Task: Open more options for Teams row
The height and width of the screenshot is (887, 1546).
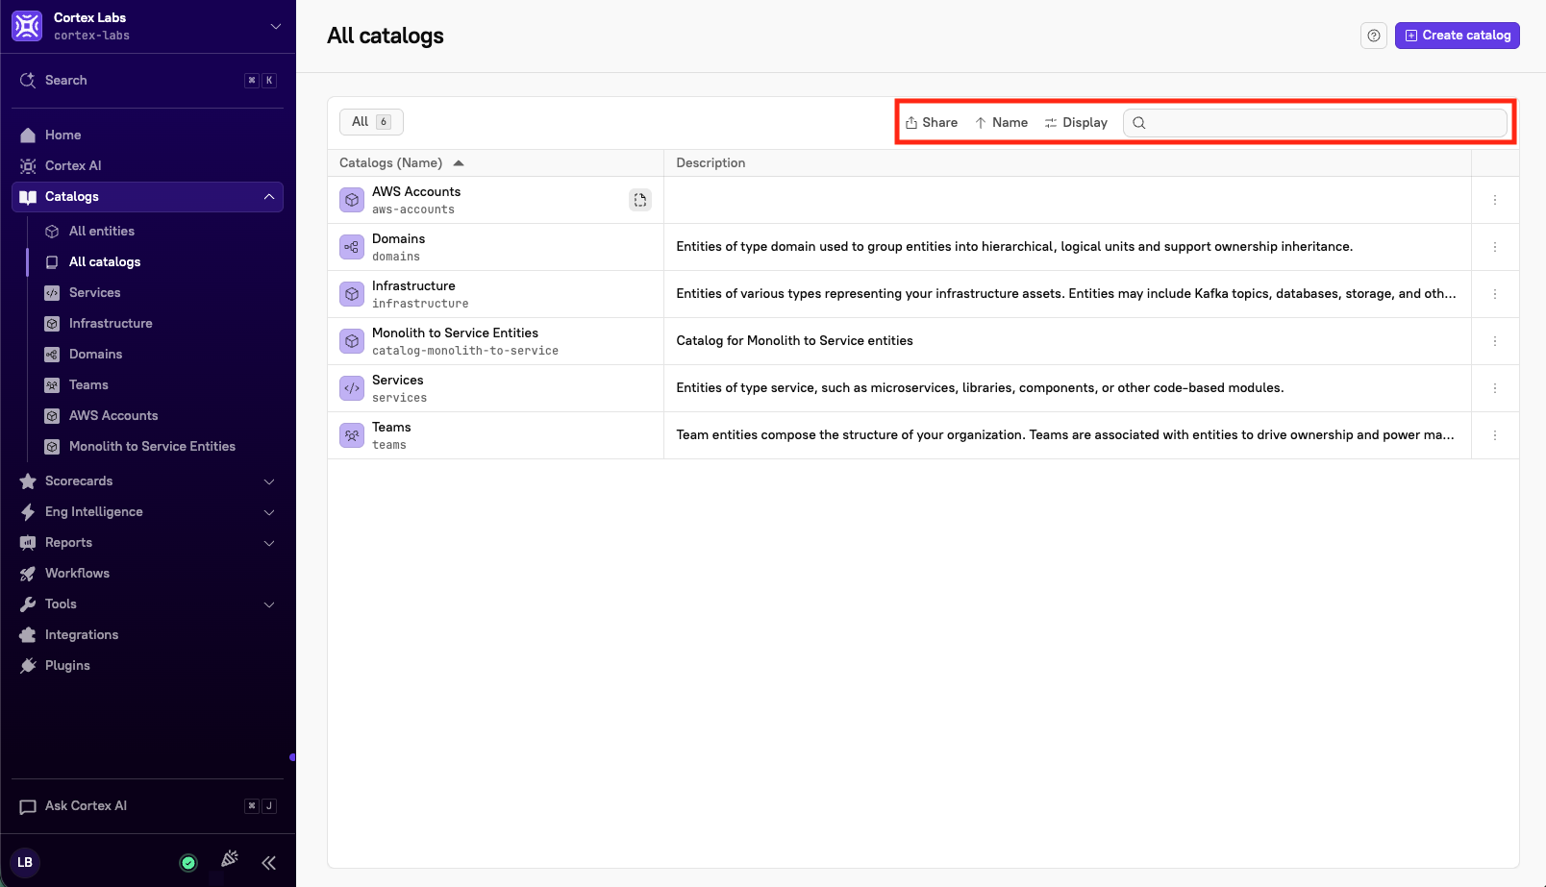Action: click(1495, 435)
